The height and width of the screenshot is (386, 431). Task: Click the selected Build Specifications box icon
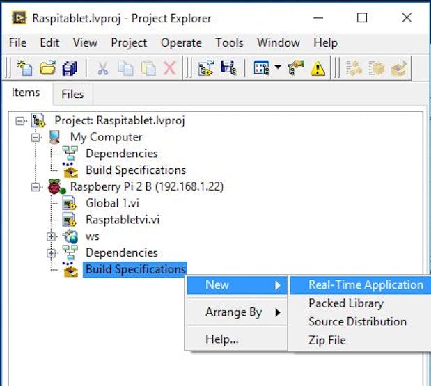(x=70, y=269)
